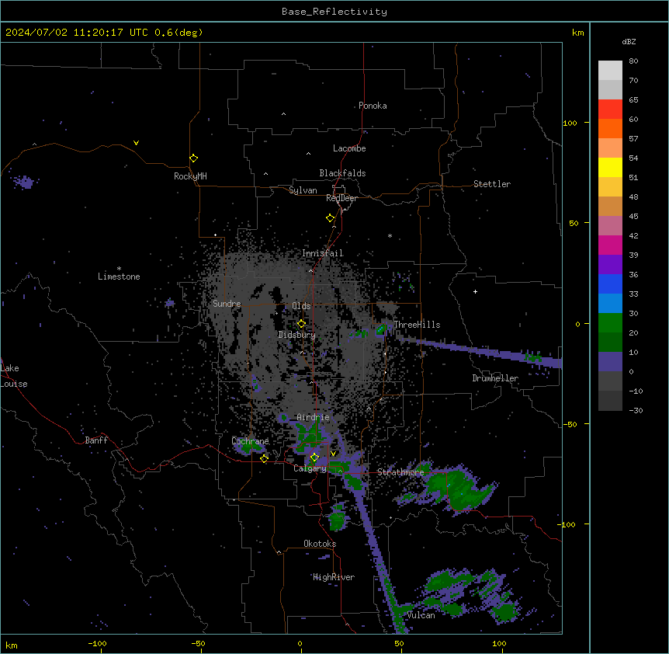Image resolution: width=669 pixels, height=654 pixels.
Task: Click the yellow station marker near RockyMH
Action: 194,158
